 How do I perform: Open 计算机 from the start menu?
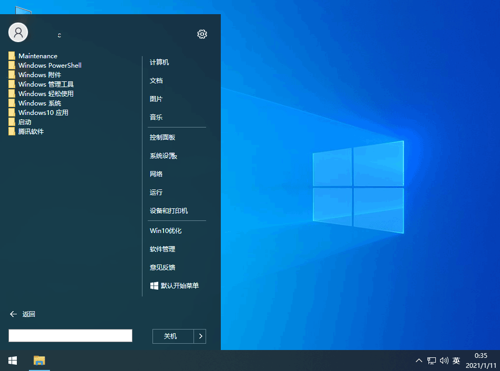159,62
